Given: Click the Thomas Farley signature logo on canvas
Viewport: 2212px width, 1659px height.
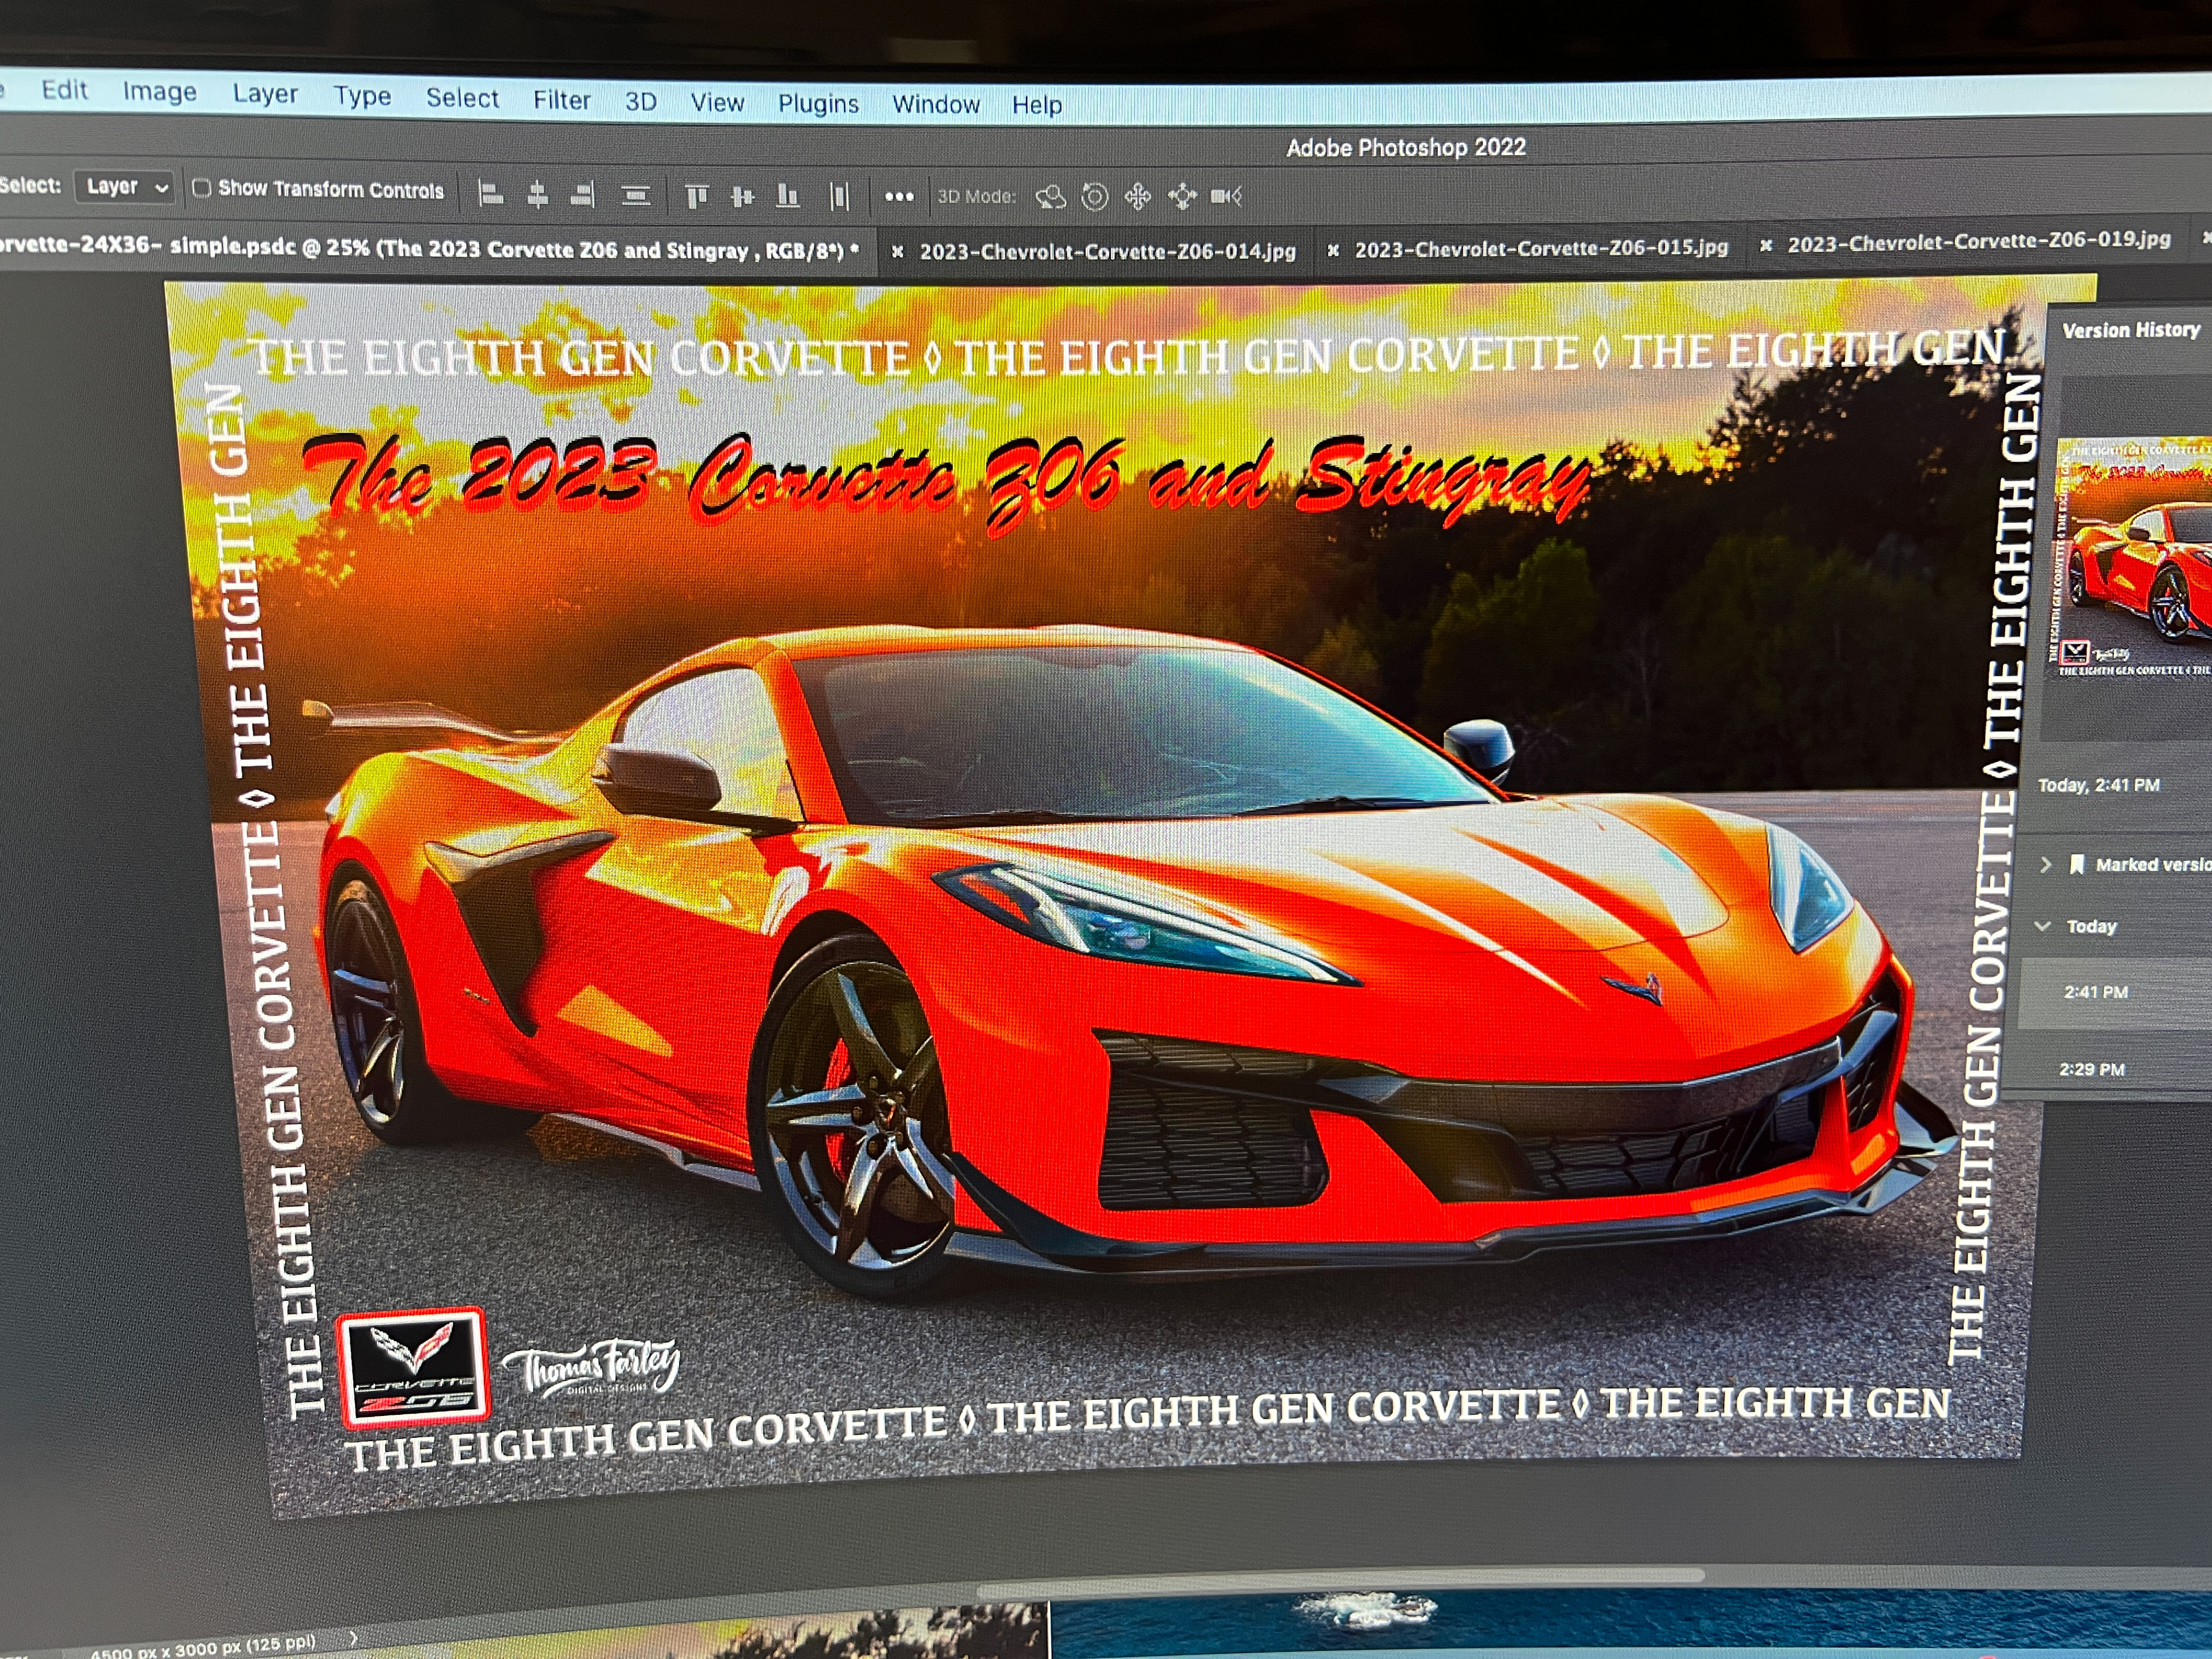Looking at the screenshot, I should click(592, 1367).
